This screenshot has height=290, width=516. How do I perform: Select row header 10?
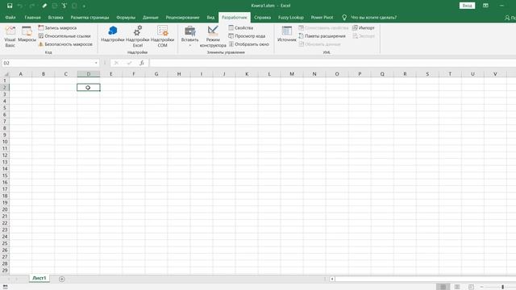[x=5, y=142]
